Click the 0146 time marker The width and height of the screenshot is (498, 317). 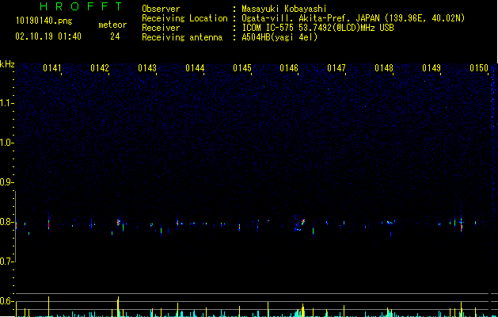(289, 68)
